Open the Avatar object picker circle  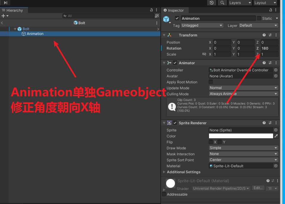[x=276, y=76]
